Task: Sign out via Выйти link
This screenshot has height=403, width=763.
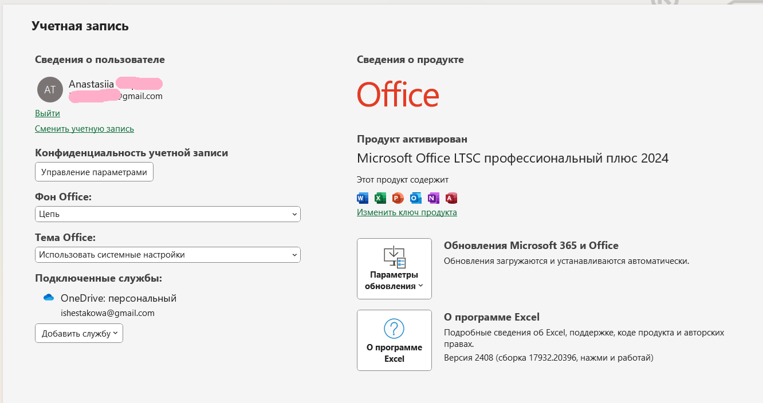Action: (48, 113)
